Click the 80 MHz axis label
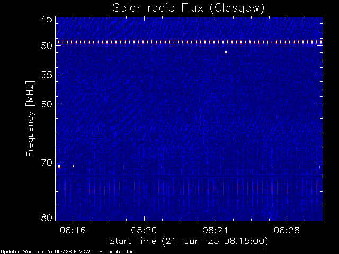Image resolution: width=339 pixels, height=254 pixels. pos(47,217)
